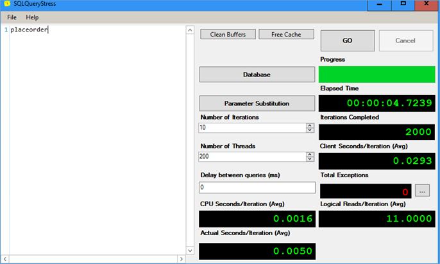Maximize the SQLQueryStress window
Image resolution: width=440 pixels, height=264 pixels.
pos(403,4)
